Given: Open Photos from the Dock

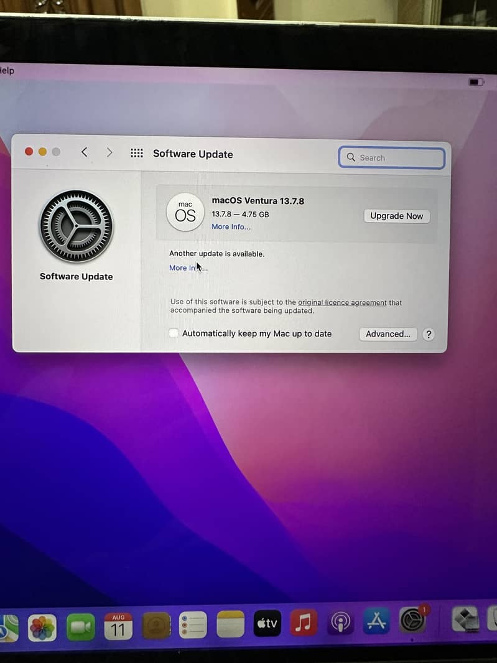Looking at the screenshot, I should (x=42, y=628).
